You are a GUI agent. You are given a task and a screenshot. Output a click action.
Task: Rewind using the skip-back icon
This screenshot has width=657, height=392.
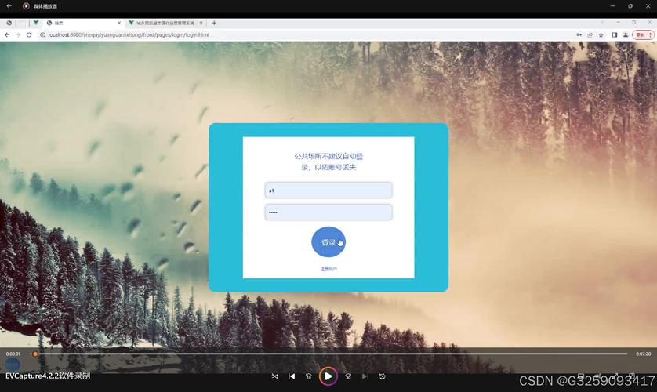(309, 376)
